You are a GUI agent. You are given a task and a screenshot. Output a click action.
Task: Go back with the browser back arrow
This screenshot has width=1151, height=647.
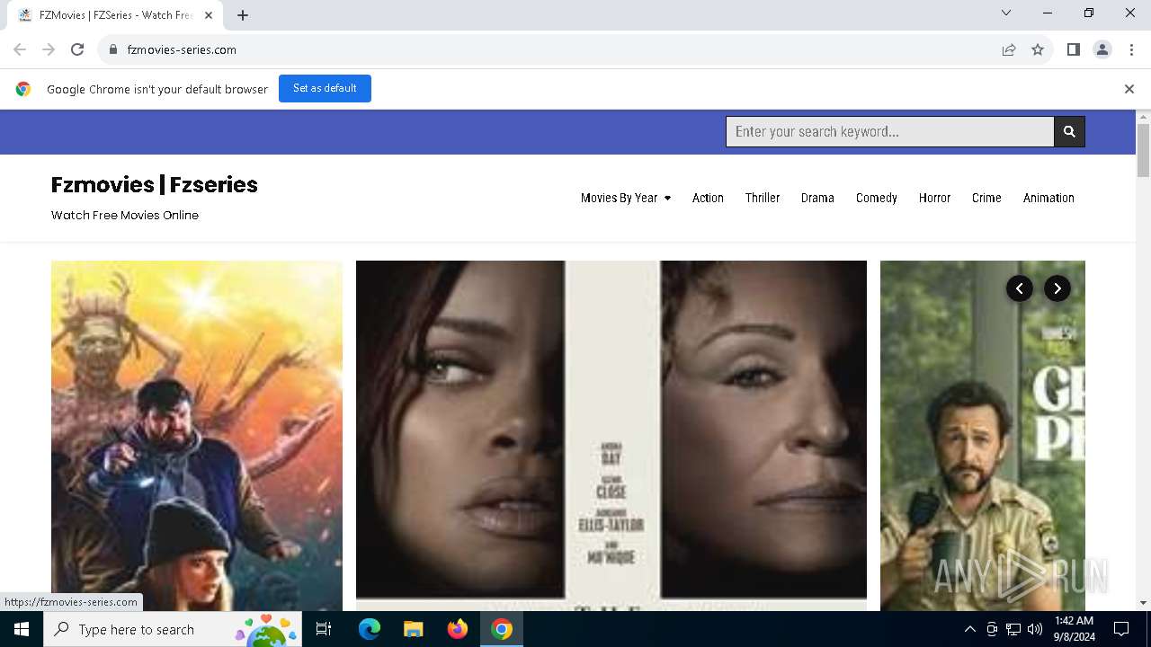click(x=20, y=49)
